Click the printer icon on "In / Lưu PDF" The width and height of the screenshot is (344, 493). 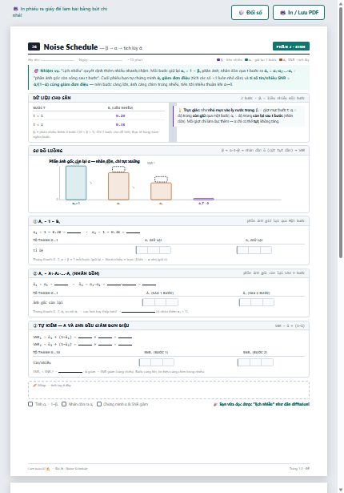282,13
